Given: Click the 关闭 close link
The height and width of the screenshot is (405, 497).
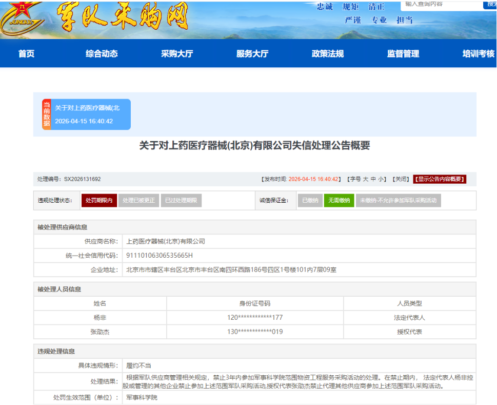Looking at the screenshot, I should (401, 179).
